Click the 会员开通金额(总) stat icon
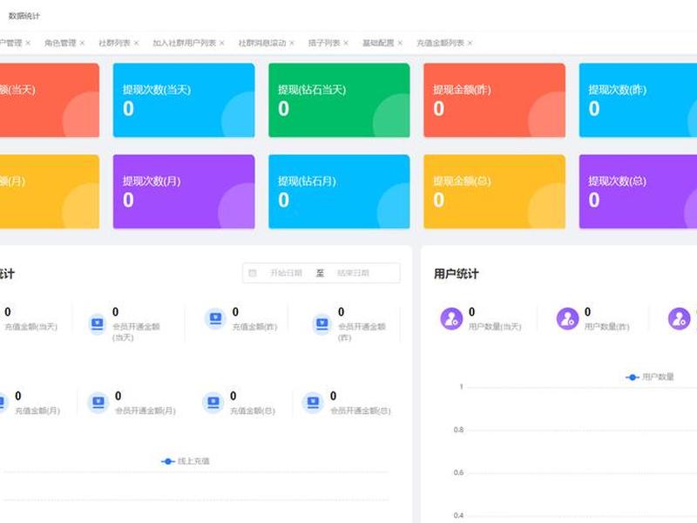The image size is (697, 523). [313, 403]
